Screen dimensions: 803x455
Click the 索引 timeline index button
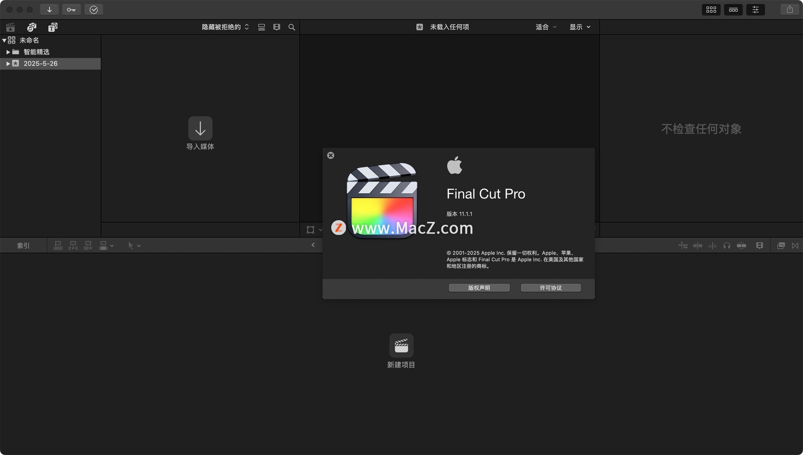(23, 246)
